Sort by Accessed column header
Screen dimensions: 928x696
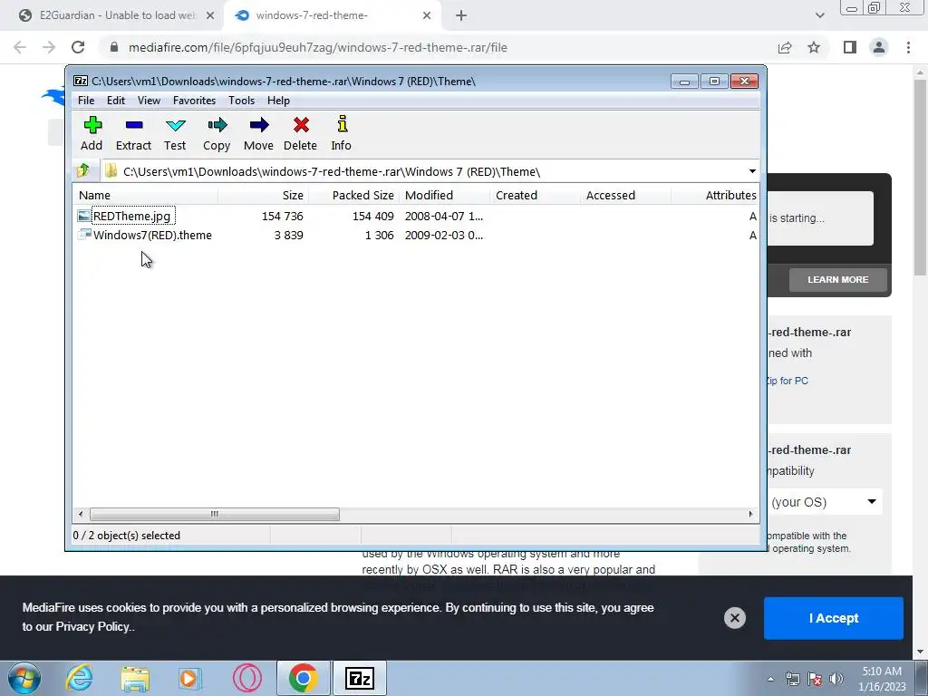[626, 196]
